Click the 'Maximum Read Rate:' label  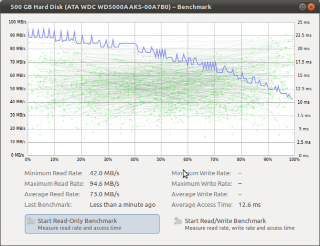click(x=54, y=184)
